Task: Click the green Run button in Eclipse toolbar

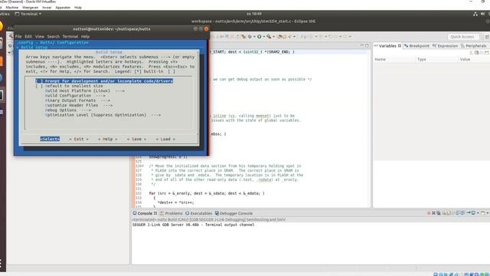Action: click(x=260, y=37)
